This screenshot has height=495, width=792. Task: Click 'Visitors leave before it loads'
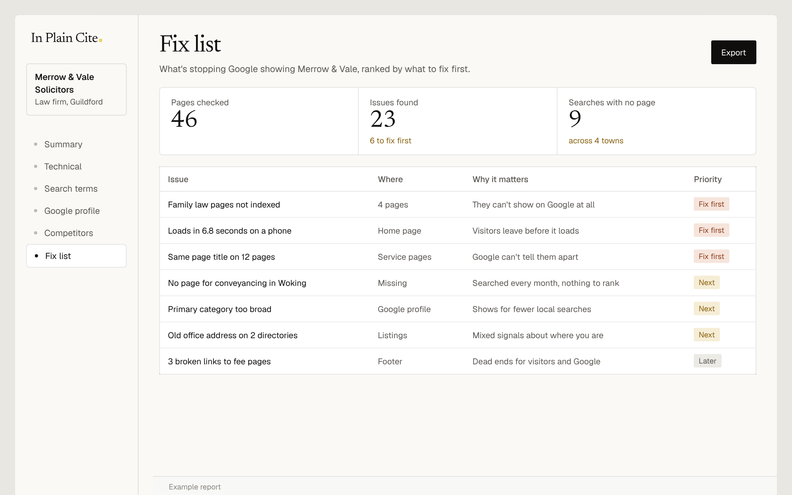[525, 231]
